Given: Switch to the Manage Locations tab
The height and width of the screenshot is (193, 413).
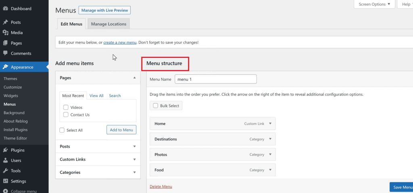Looking at the screenshot, I should pyautogui.click(x=108, y=24).
